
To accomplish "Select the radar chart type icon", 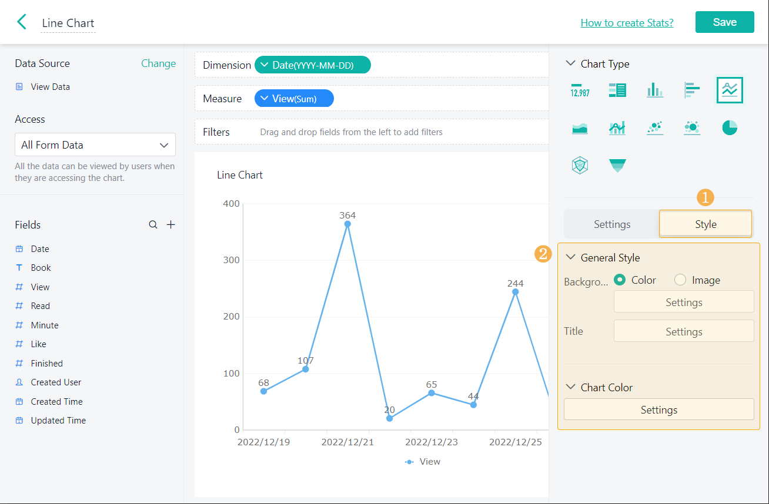I will pyautogui.click(x=580, y=166).
